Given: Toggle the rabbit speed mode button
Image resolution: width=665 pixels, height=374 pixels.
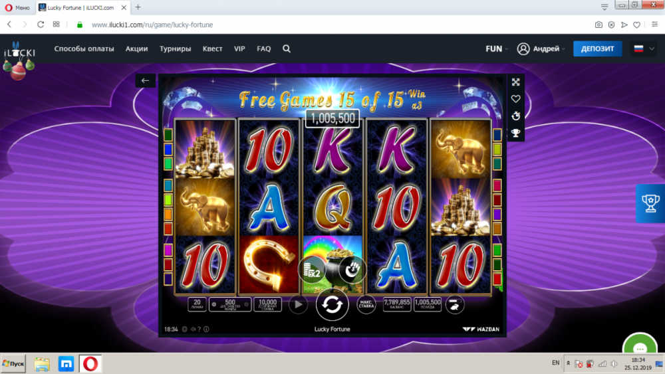Looking at the screenshot, I should click(454, 304).
